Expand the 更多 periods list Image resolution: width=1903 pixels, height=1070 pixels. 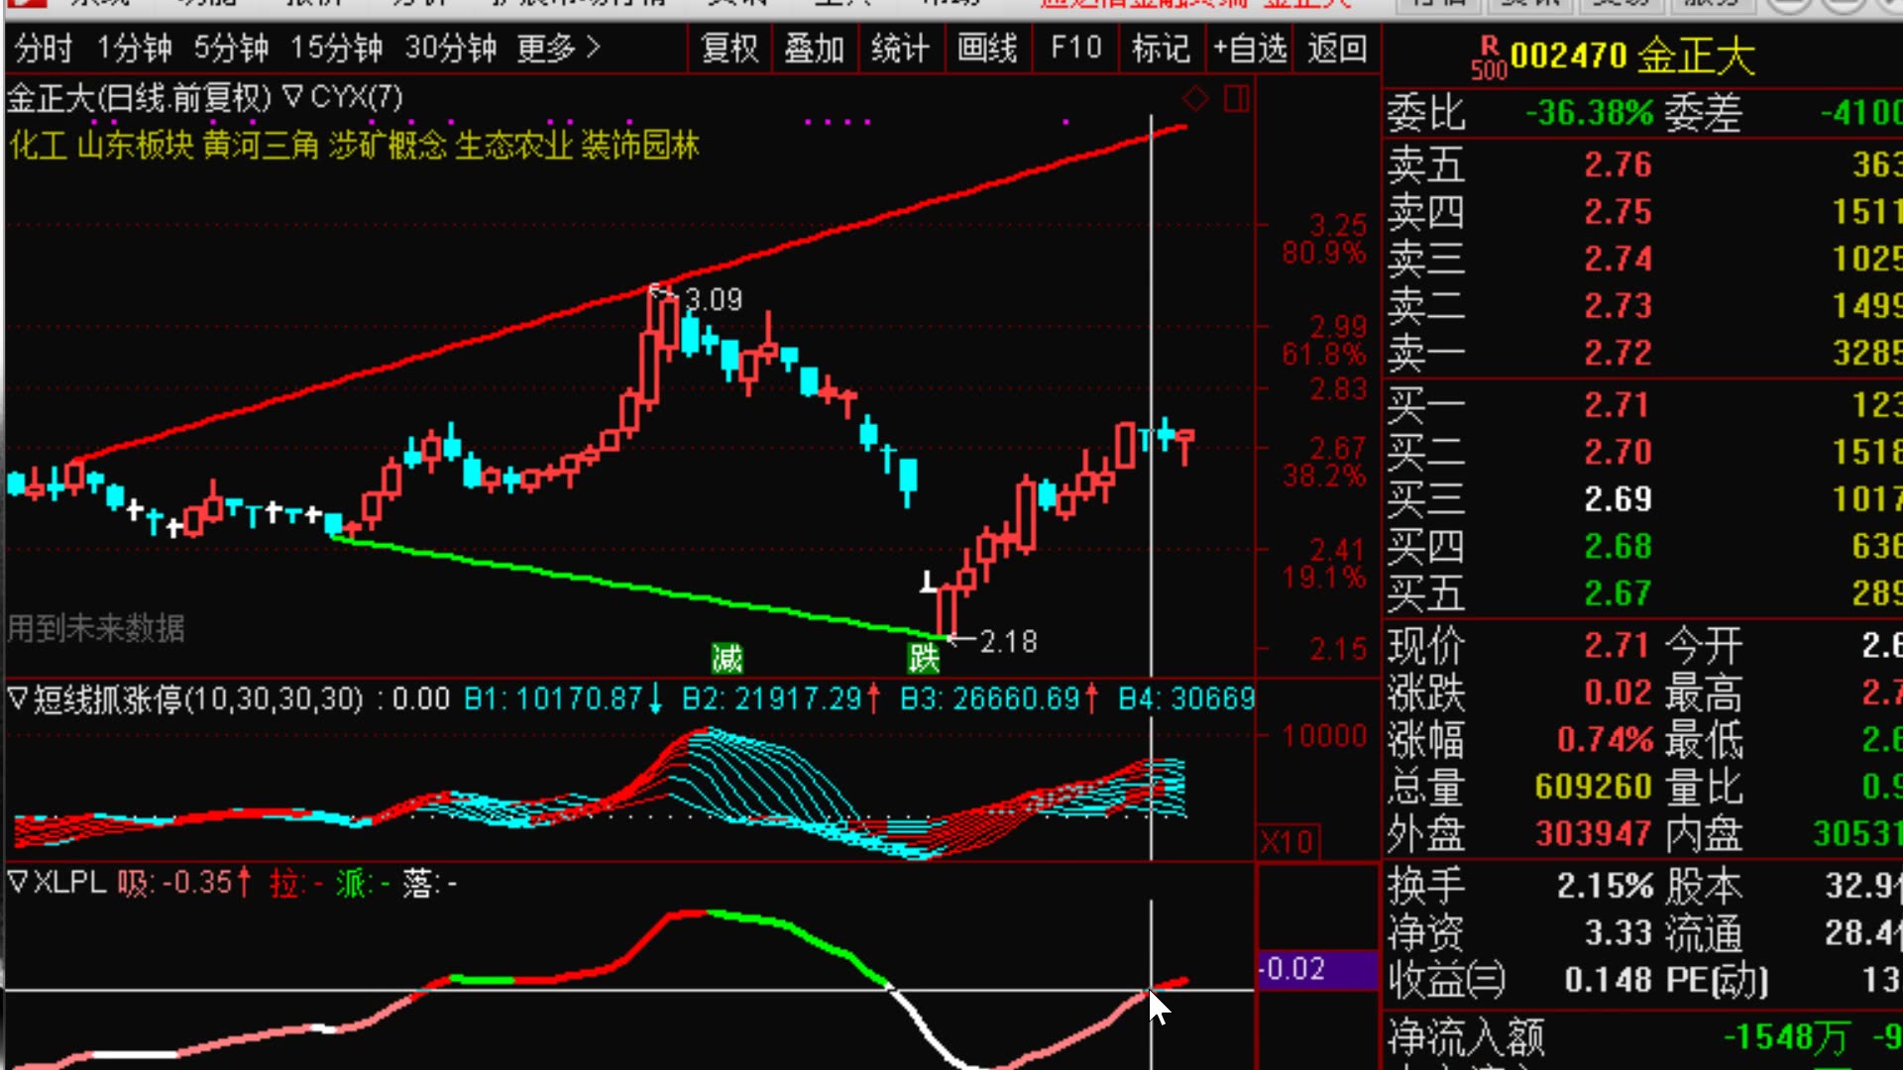559,48
